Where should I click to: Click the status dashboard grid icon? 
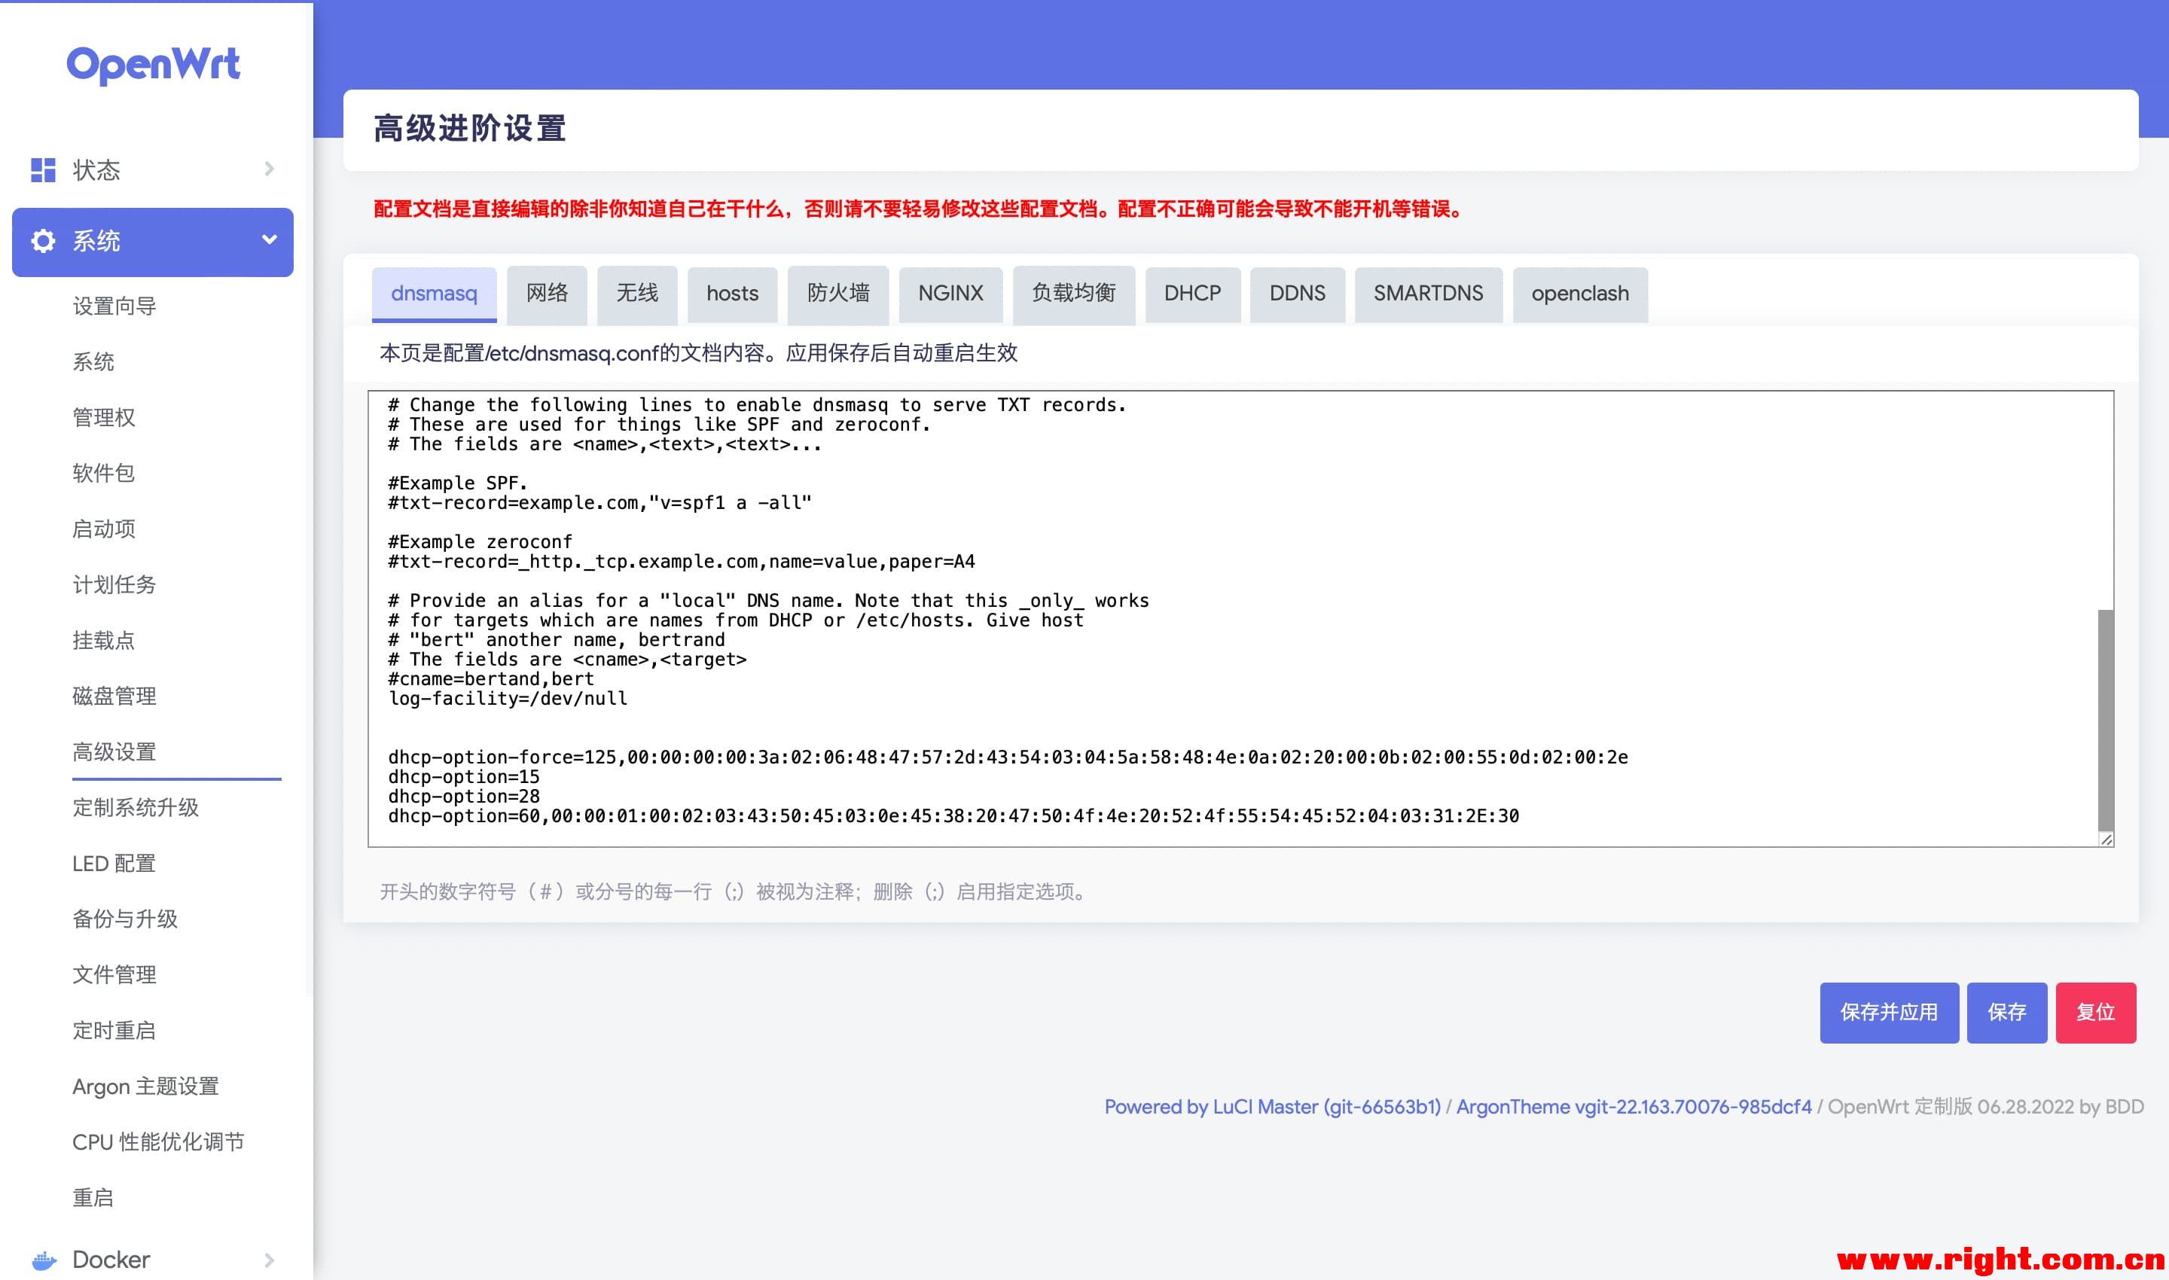[43, 170]
